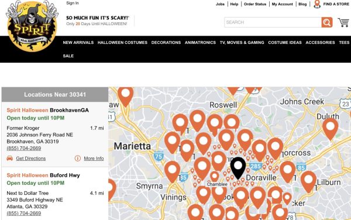Click the orange map pin near Duluth
The height and width of the screenshot is (220, 351).
[330, 129]
